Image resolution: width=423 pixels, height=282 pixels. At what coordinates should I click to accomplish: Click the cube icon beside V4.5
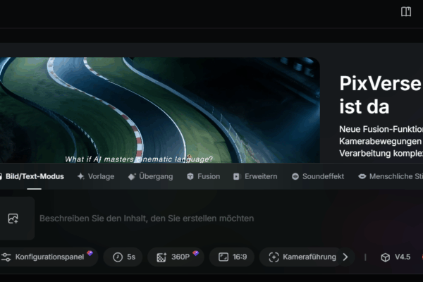385,257
